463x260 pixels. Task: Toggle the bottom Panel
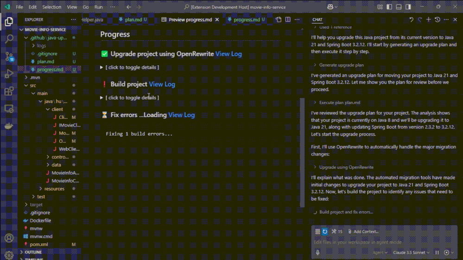point(399,7)
